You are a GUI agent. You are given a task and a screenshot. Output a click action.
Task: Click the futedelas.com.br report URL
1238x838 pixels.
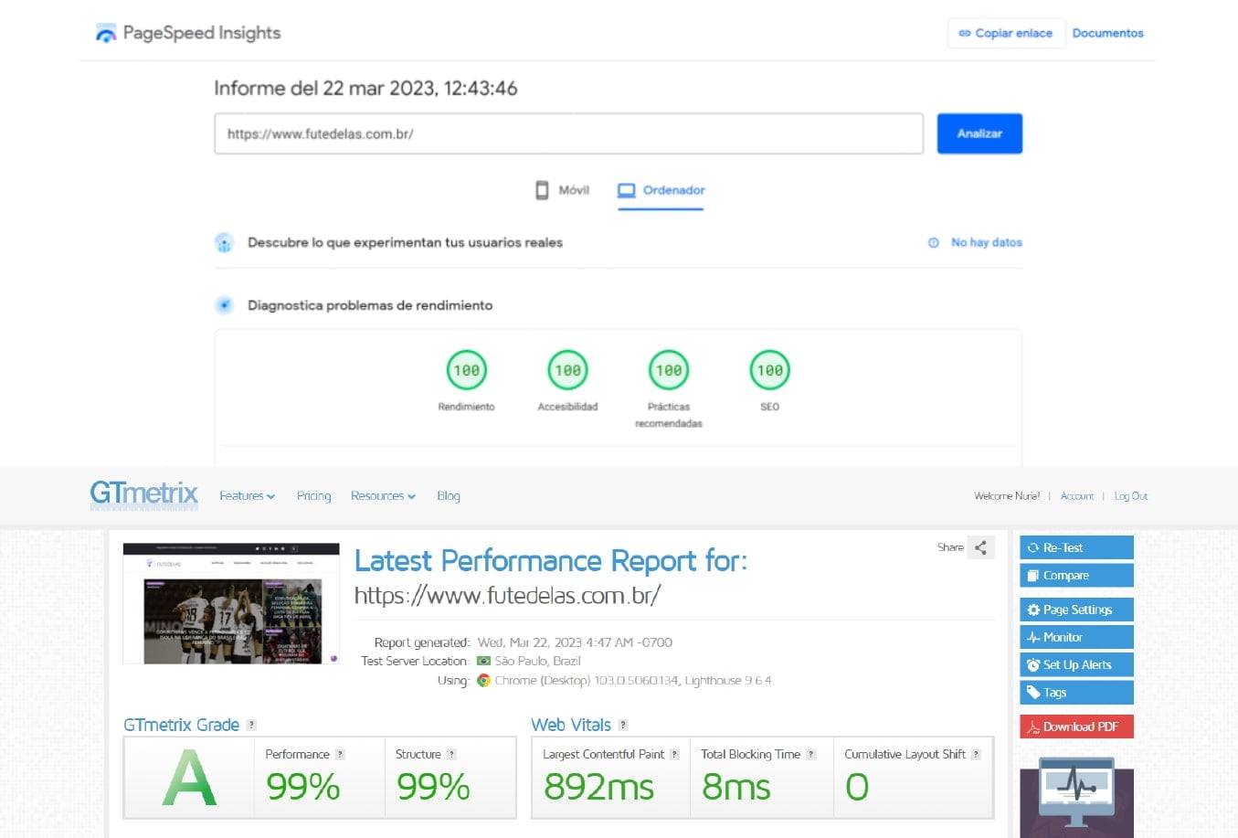coord(507,596)
